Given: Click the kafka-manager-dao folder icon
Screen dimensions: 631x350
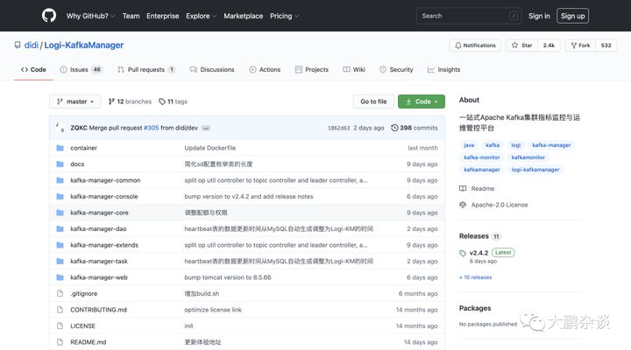Looking at the screenshot, I should pyautogui.click(x=60, y=228).
